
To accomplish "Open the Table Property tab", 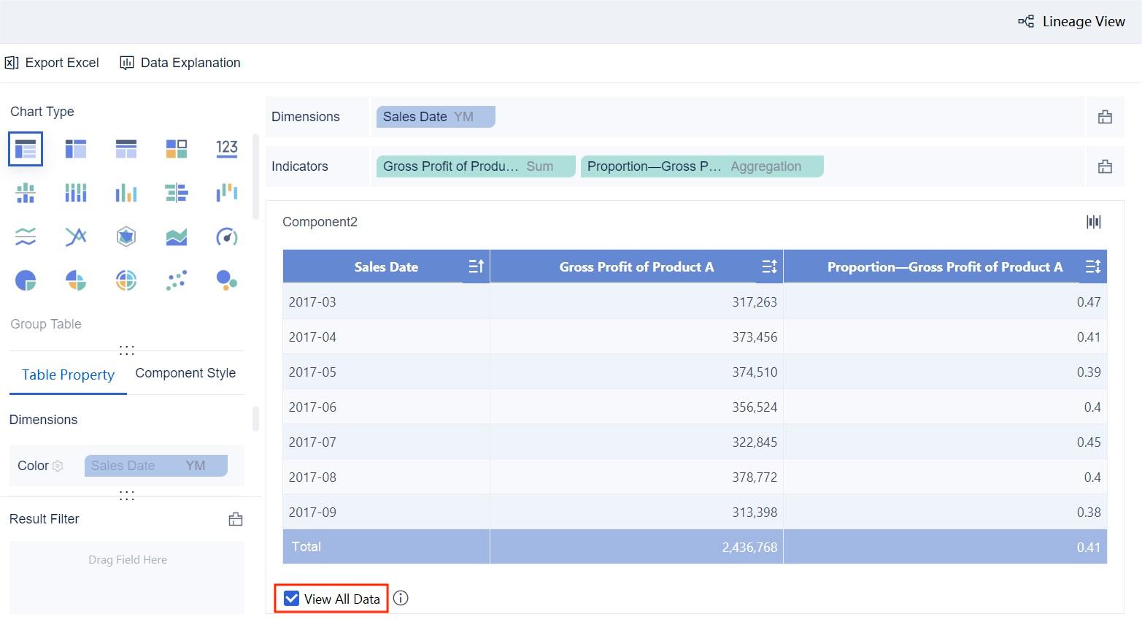I will pos(68,375).
